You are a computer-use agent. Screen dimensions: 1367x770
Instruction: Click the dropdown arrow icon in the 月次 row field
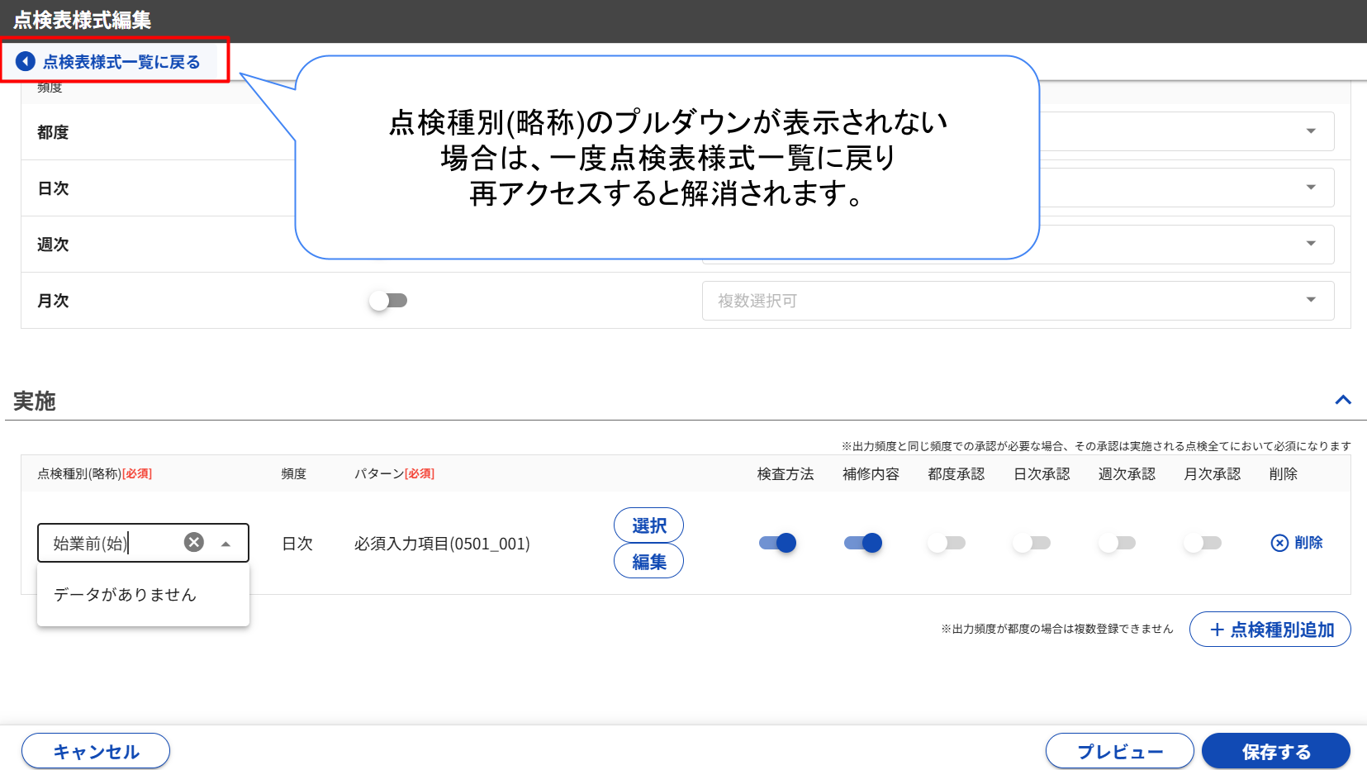click(x=1312, y=301)
